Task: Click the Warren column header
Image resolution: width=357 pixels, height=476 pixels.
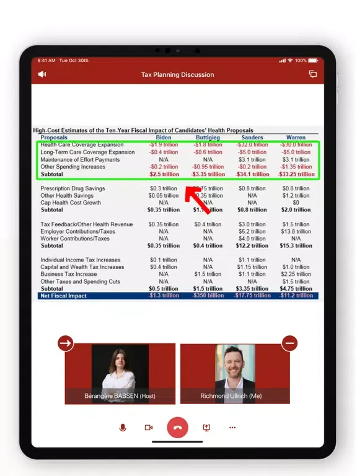Action: pos(296,138)
